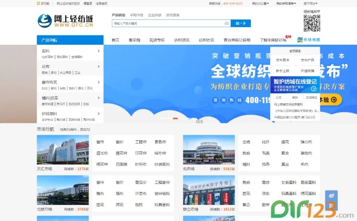Screen dimensions: 357x221
Task: Expand the 面料 category chevron
Action: pos(99,51)
